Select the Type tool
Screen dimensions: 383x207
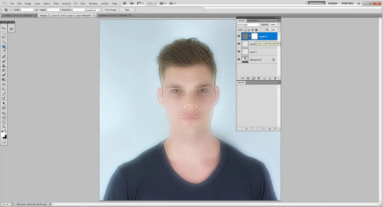pos(4,98)
